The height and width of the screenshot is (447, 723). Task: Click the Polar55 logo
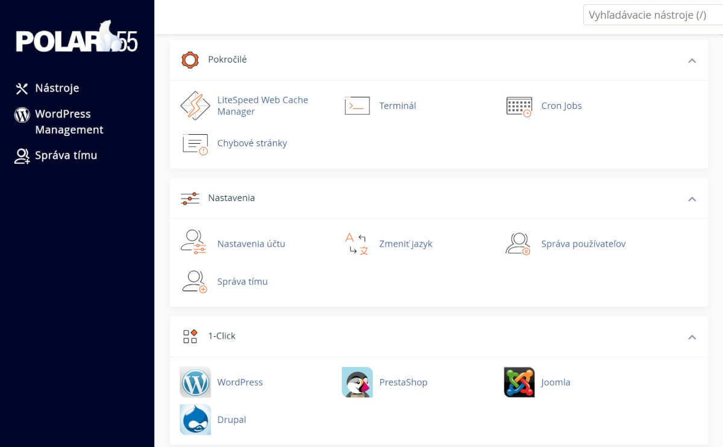[77, 39]
